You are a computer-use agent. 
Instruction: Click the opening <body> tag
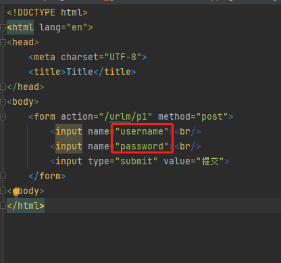click(x=23, y=102)
